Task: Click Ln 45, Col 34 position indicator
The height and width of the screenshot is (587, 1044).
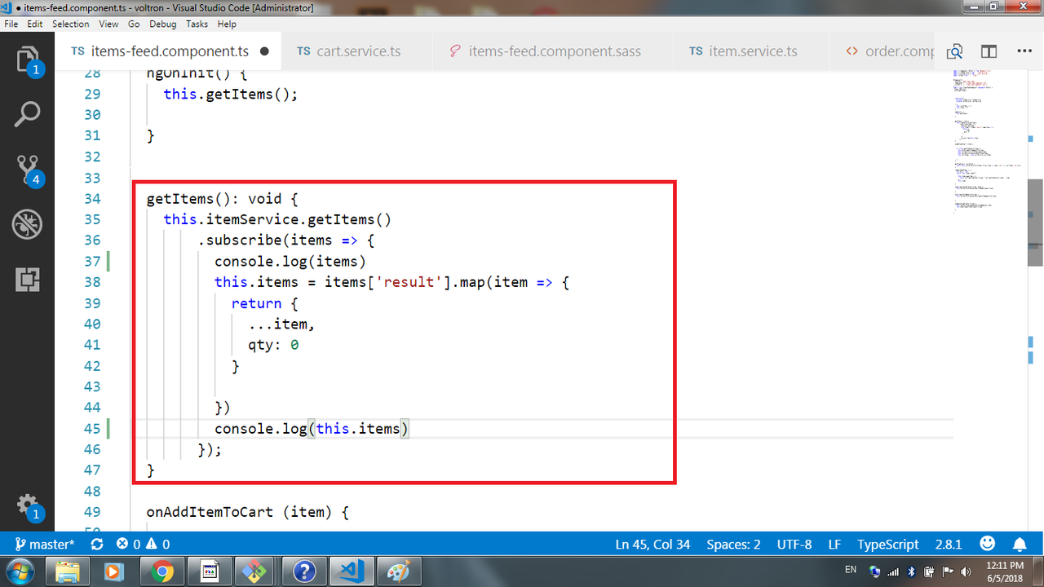Action: [652, 544]
